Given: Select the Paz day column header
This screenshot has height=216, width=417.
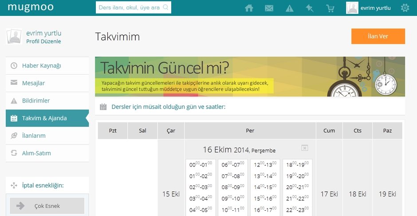Looking at the screenshot, I should click(x=387, y=130).
